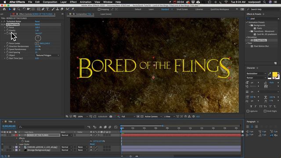Viewport: 281px width, 158px height.
Task: Click the WiFi icon in menu bar
Action: tap(226, 2)
